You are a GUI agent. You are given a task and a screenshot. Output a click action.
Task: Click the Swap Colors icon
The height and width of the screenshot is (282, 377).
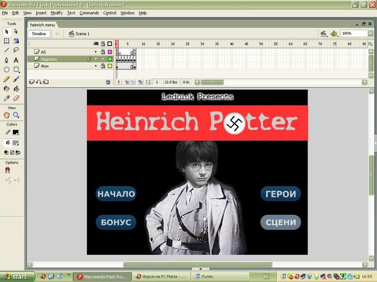18,152
